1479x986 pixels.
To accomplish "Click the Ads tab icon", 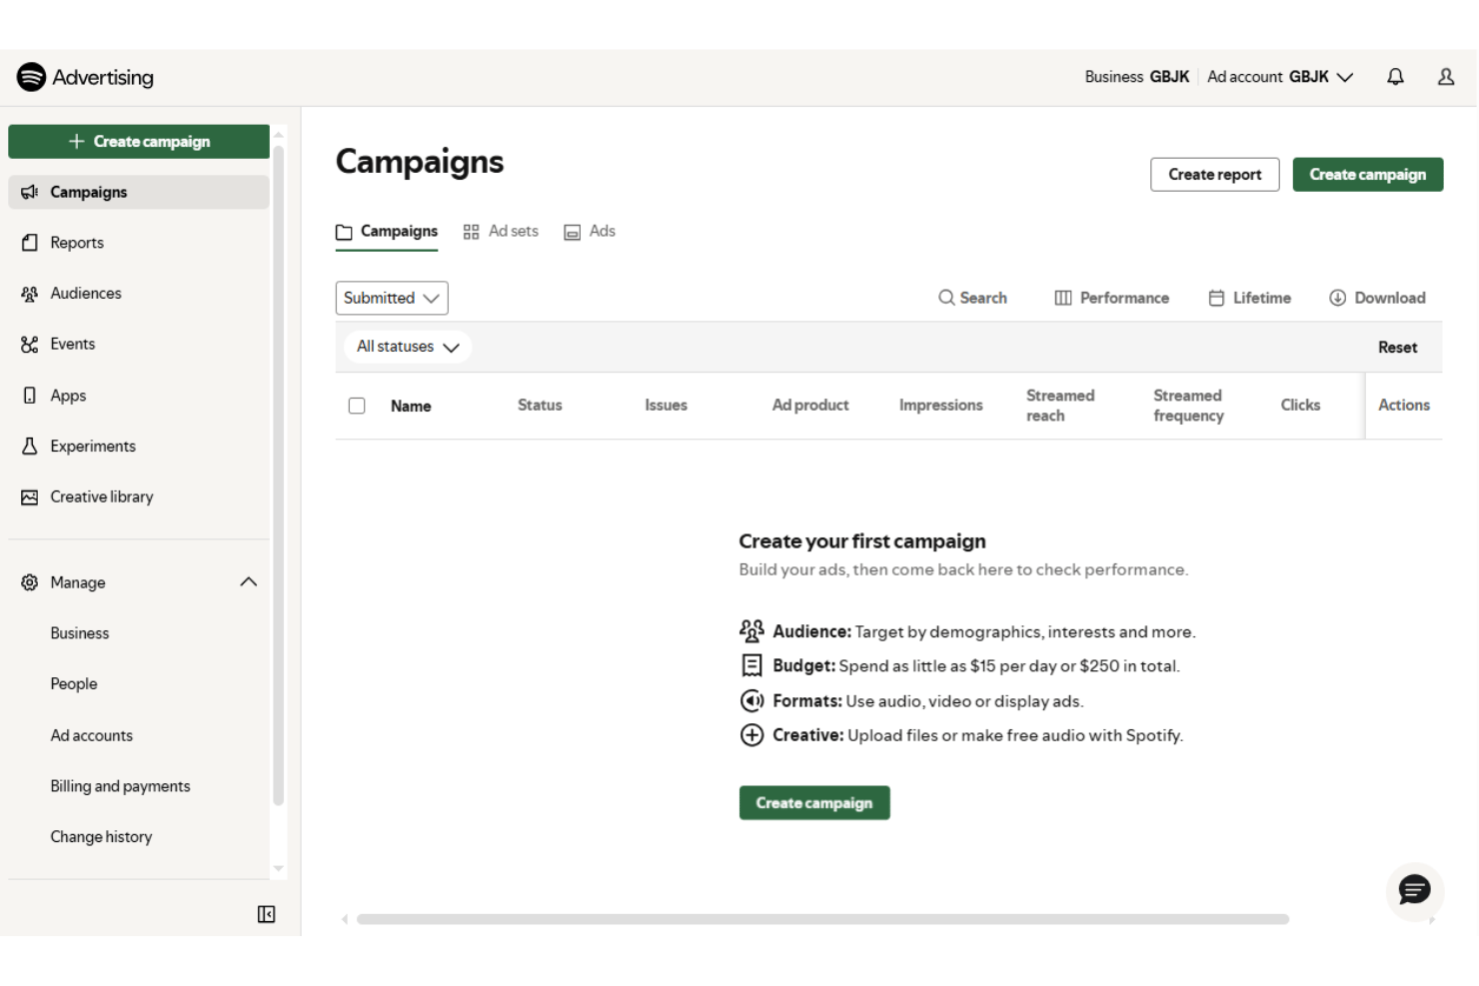I will click(x=572, y=232).
